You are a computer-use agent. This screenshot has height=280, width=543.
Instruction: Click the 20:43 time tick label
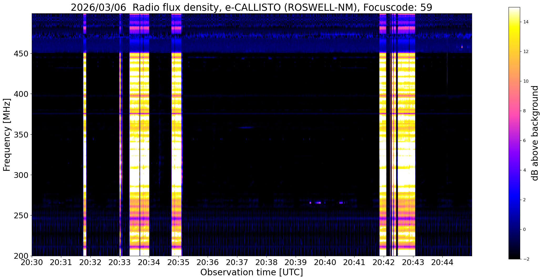tap(413, 262)
